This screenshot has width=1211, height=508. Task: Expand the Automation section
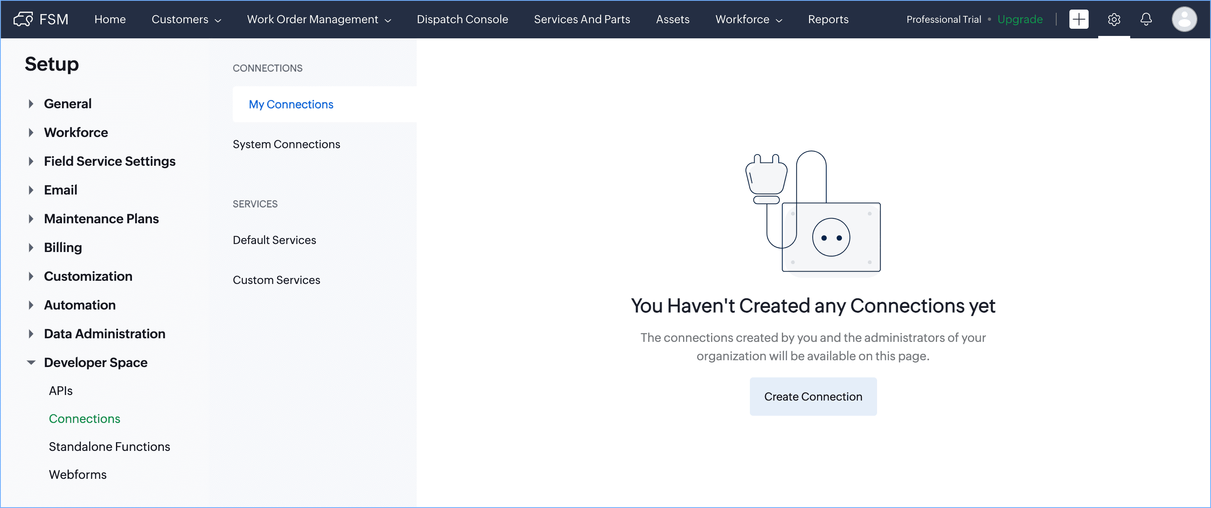pos(30,305)
